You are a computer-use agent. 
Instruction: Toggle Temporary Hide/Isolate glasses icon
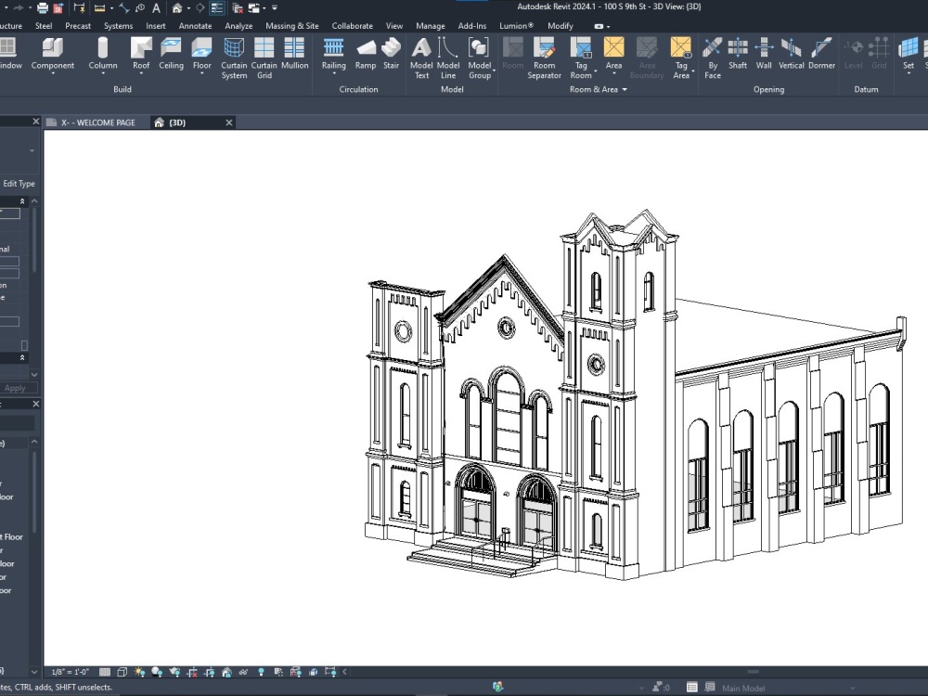[243, 672]
